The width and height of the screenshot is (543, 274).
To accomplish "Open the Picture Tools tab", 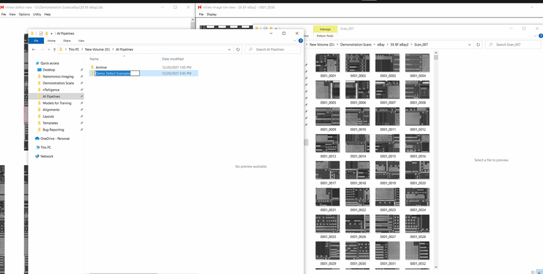I will [x=325, y=36].
